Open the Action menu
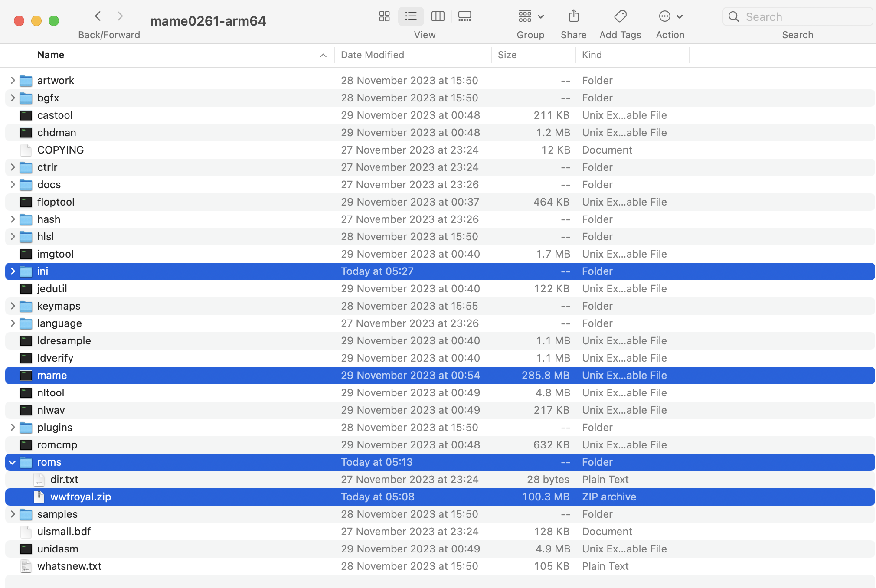876x588 pixels. click(x=670, y=16)
